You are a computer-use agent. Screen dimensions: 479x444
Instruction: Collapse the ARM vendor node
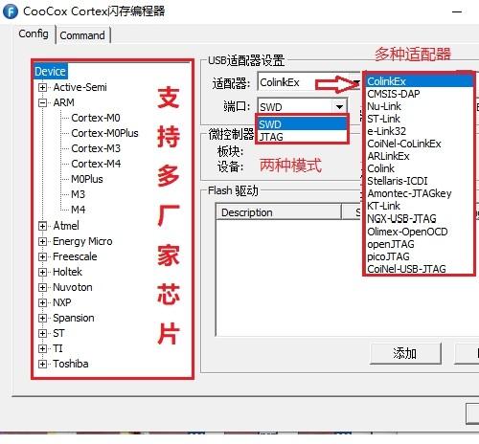42,102
